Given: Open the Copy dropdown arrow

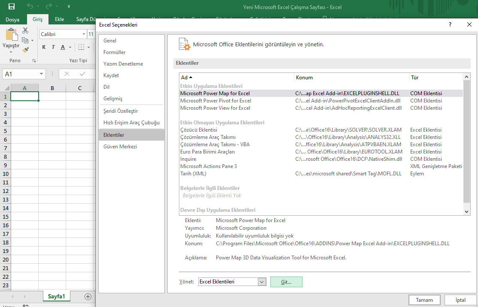Looking at the screenshot, I should click(32, 40).
